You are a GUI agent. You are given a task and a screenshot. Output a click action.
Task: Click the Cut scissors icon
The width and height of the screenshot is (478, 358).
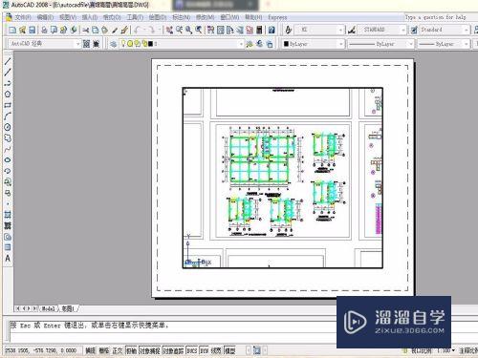tap(85, 30)
